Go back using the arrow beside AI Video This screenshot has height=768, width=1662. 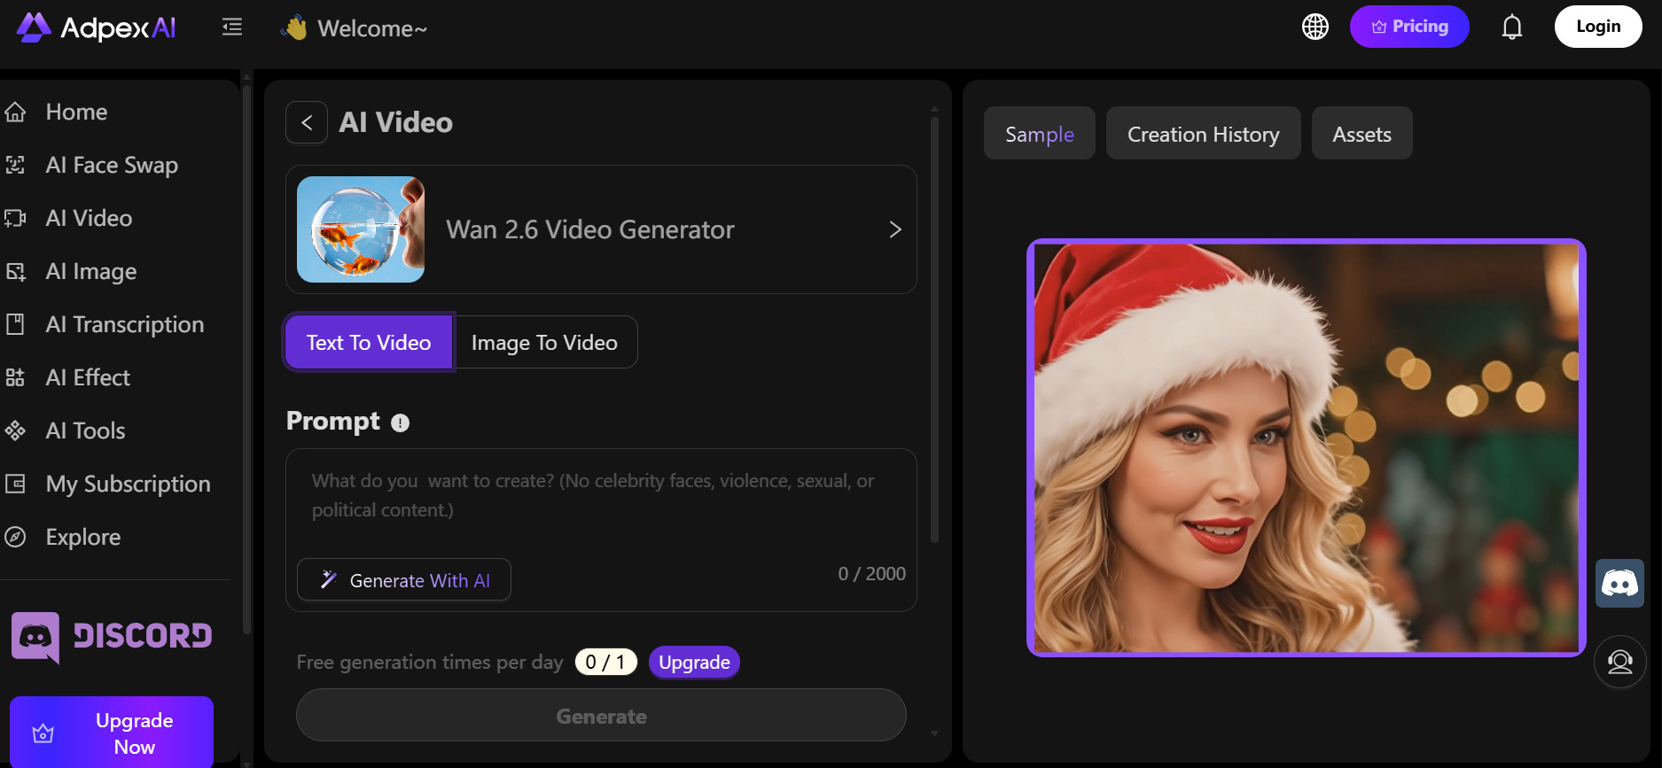pyautogui.click(x=307, y=122)
